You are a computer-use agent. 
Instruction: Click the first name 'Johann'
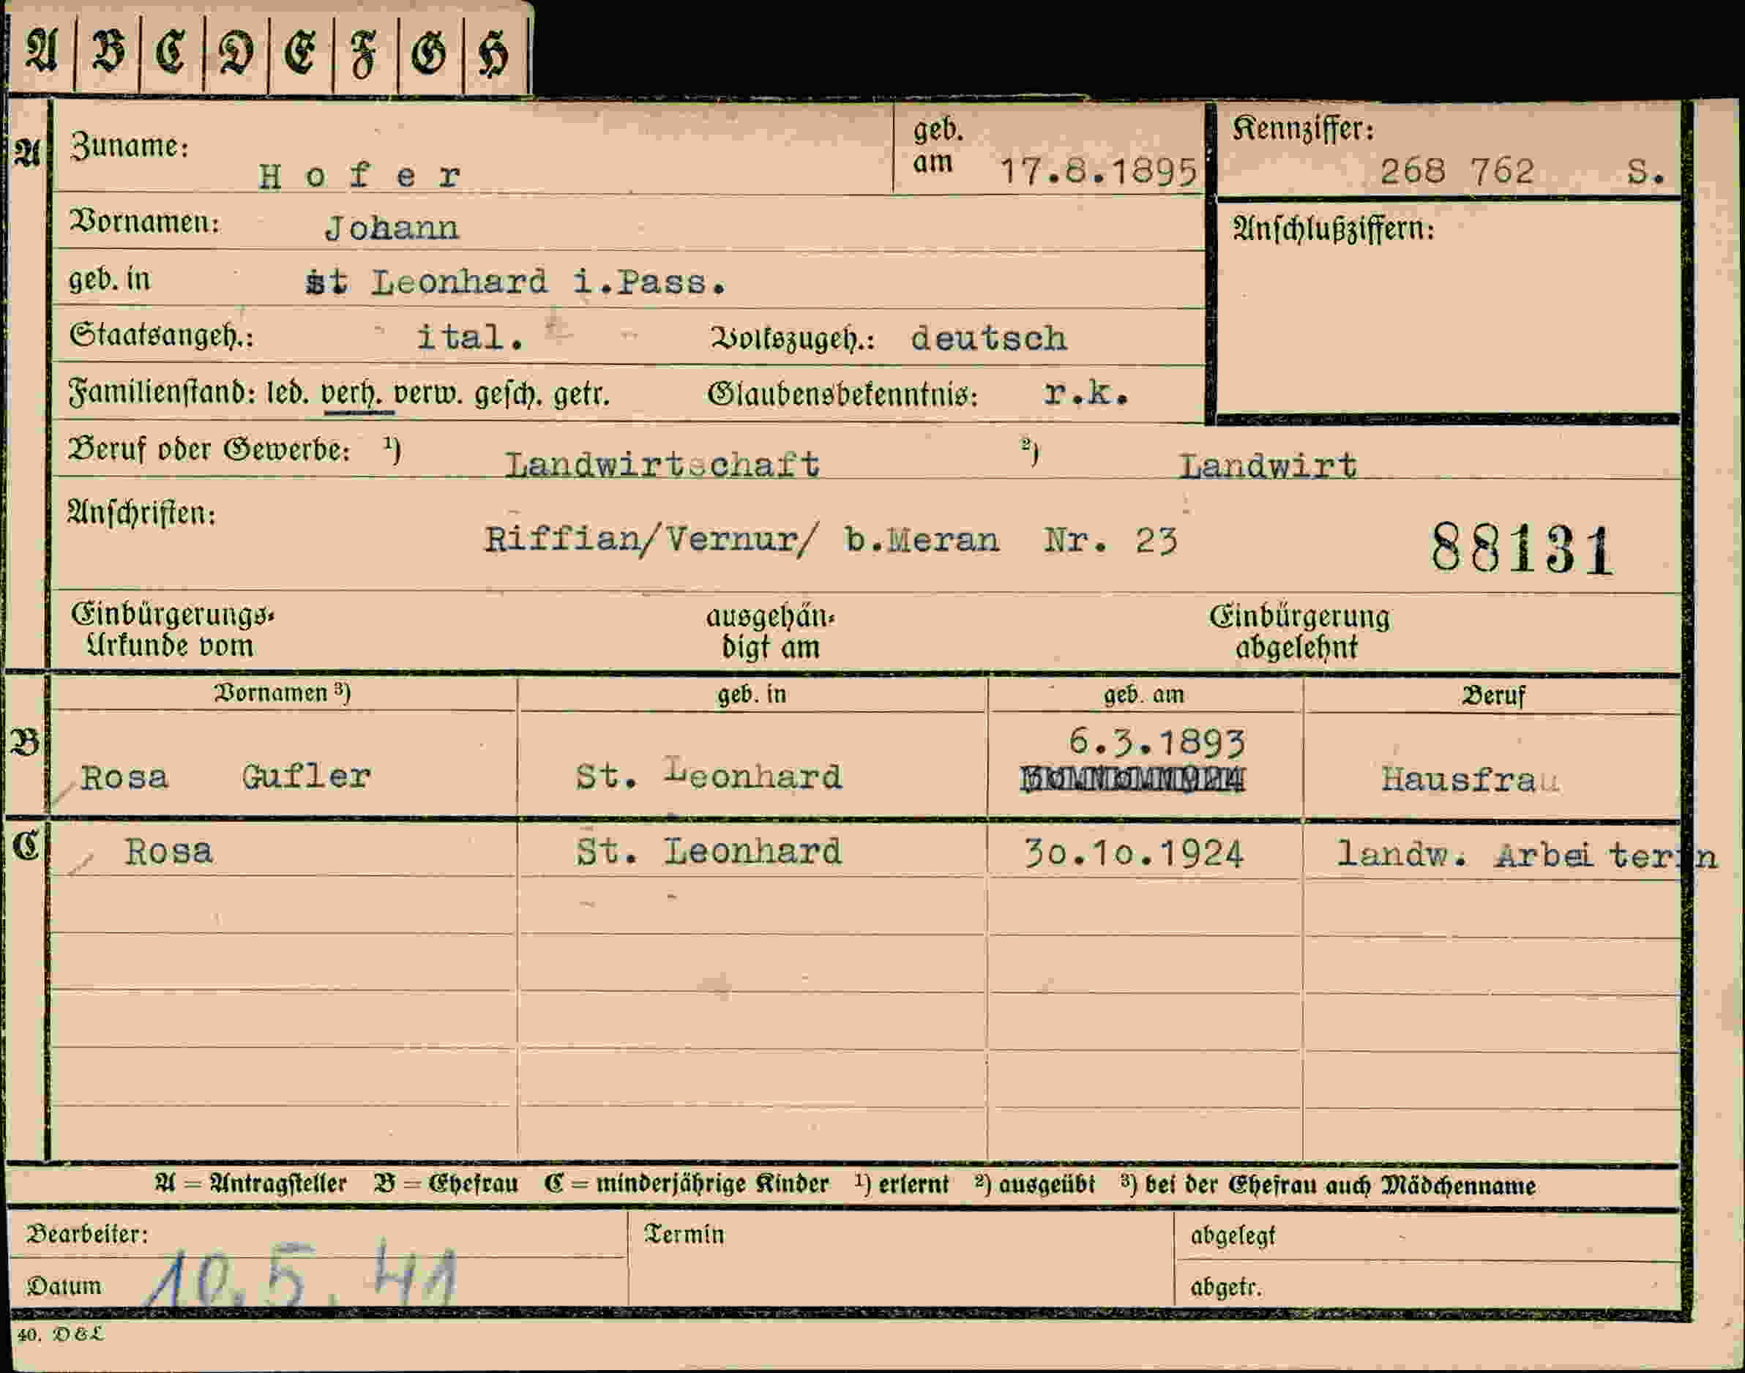click(392, 228)
